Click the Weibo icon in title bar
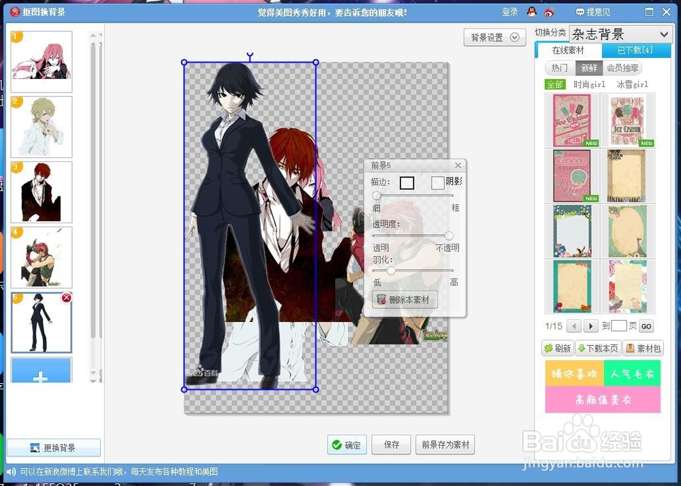681x486 pixels. [549, 12]
